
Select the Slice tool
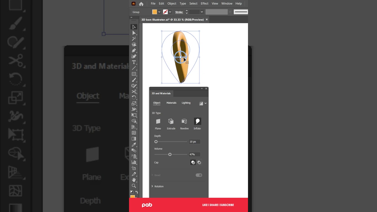tap(134, 174)
